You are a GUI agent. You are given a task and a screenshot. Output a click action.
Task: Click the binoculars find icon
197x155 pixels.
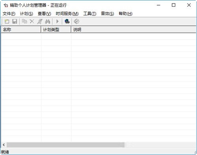[48, 21]
